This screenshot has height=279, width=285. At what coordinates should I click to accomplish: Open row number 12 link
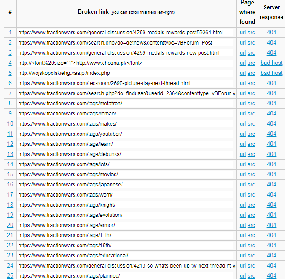click(10, 144)
